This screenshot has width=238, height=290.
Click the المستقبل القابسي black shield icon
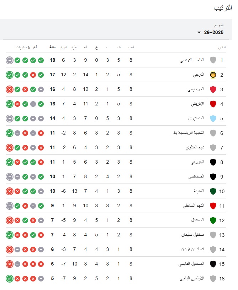tap(213, 264)
